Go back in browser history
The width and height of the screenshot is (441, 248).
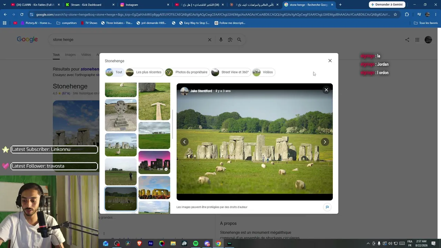tap(5, 14)
